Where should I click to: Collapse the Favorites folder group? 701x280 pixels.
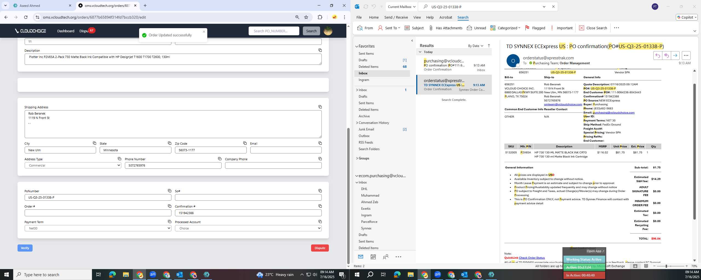(x=357, y=46)
